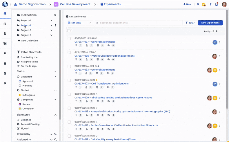Open more options for CL-EXP-035

pyautogui.click(x=220, y=56)
